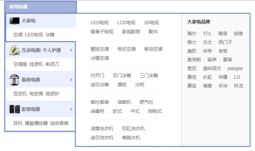Open the 壁挂空调 link
The height and width of the screenshot is (151, 255).
[100, 49]
